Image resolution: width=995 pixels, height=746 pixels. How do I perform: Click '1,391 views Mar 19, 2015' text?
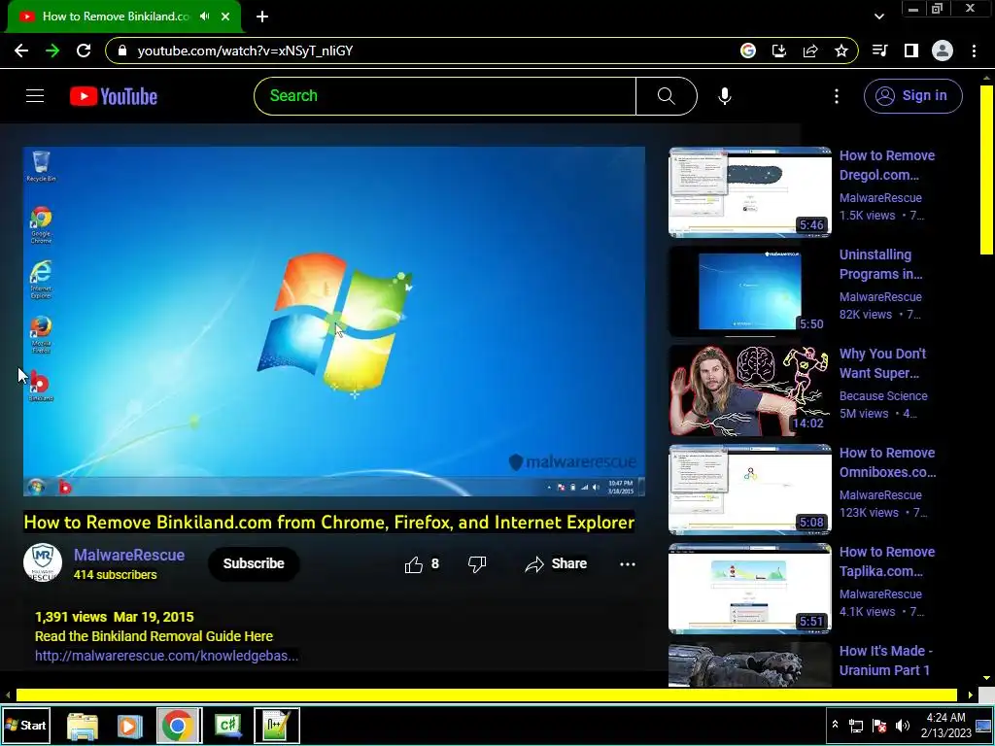(x=115, y=617)
